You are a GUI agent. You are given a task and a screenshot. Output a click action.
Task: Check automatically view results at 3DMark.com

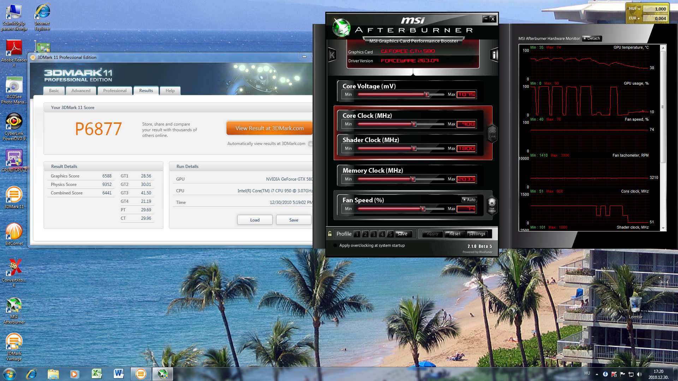310,144
